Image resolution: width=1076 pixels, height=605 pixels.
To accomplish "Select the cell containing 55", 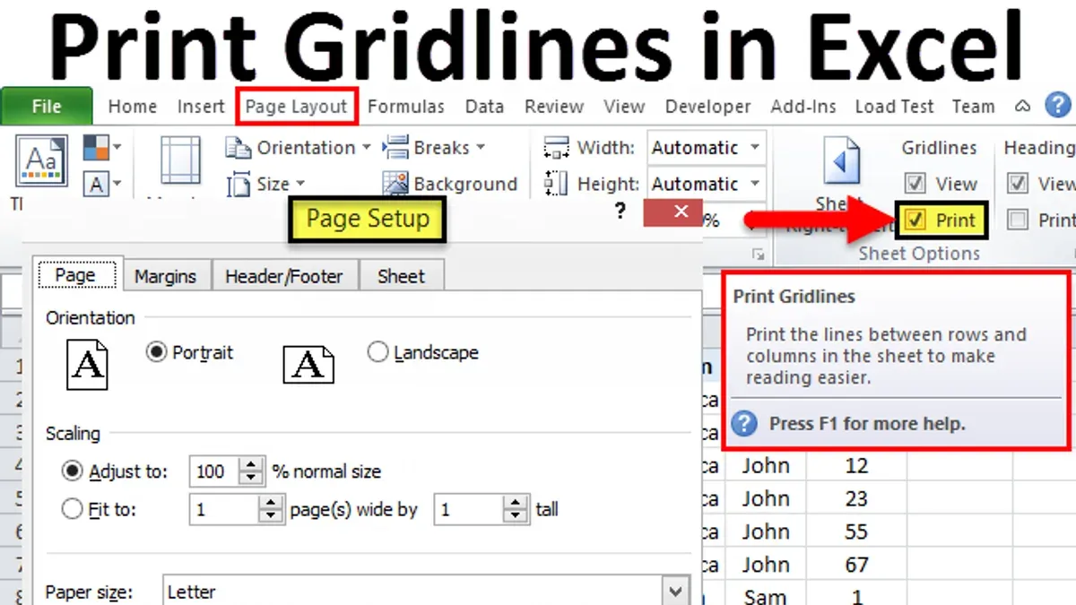I will click(x=856, y=532).
